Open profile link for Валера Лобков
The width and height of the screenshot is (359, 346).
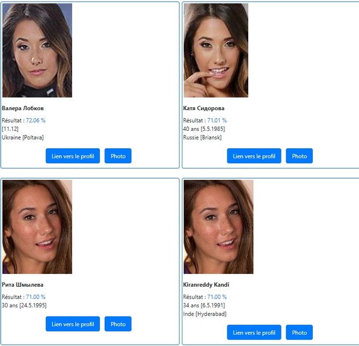click(x=73, y=156)
